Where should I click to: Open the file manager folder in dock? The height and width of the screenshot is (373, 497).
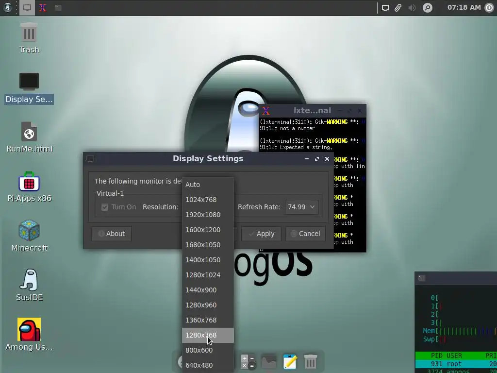268,361
